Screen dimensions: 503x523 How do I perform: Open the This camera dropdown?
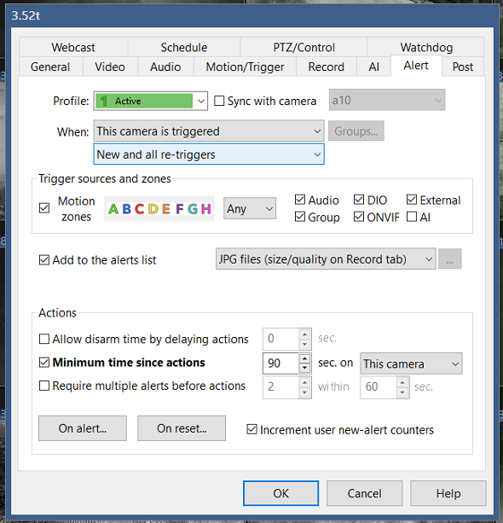411,363
